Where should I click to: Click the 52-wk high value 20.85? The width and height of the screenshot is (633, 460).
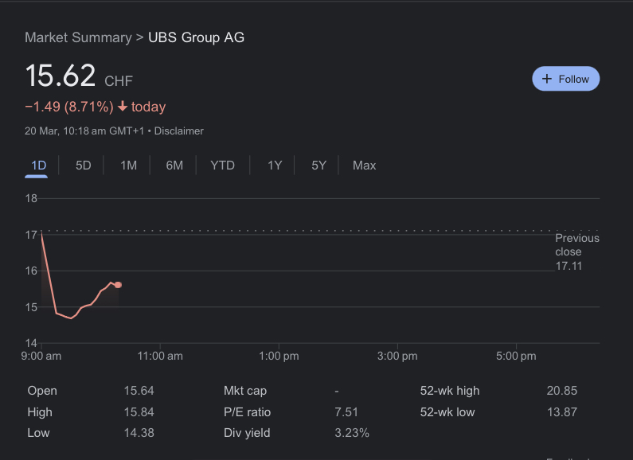[561, 391]
